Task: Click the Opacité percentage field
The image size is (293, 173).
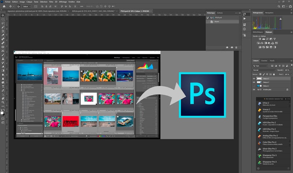Action: pyautogui.click(x=287, y=70)
